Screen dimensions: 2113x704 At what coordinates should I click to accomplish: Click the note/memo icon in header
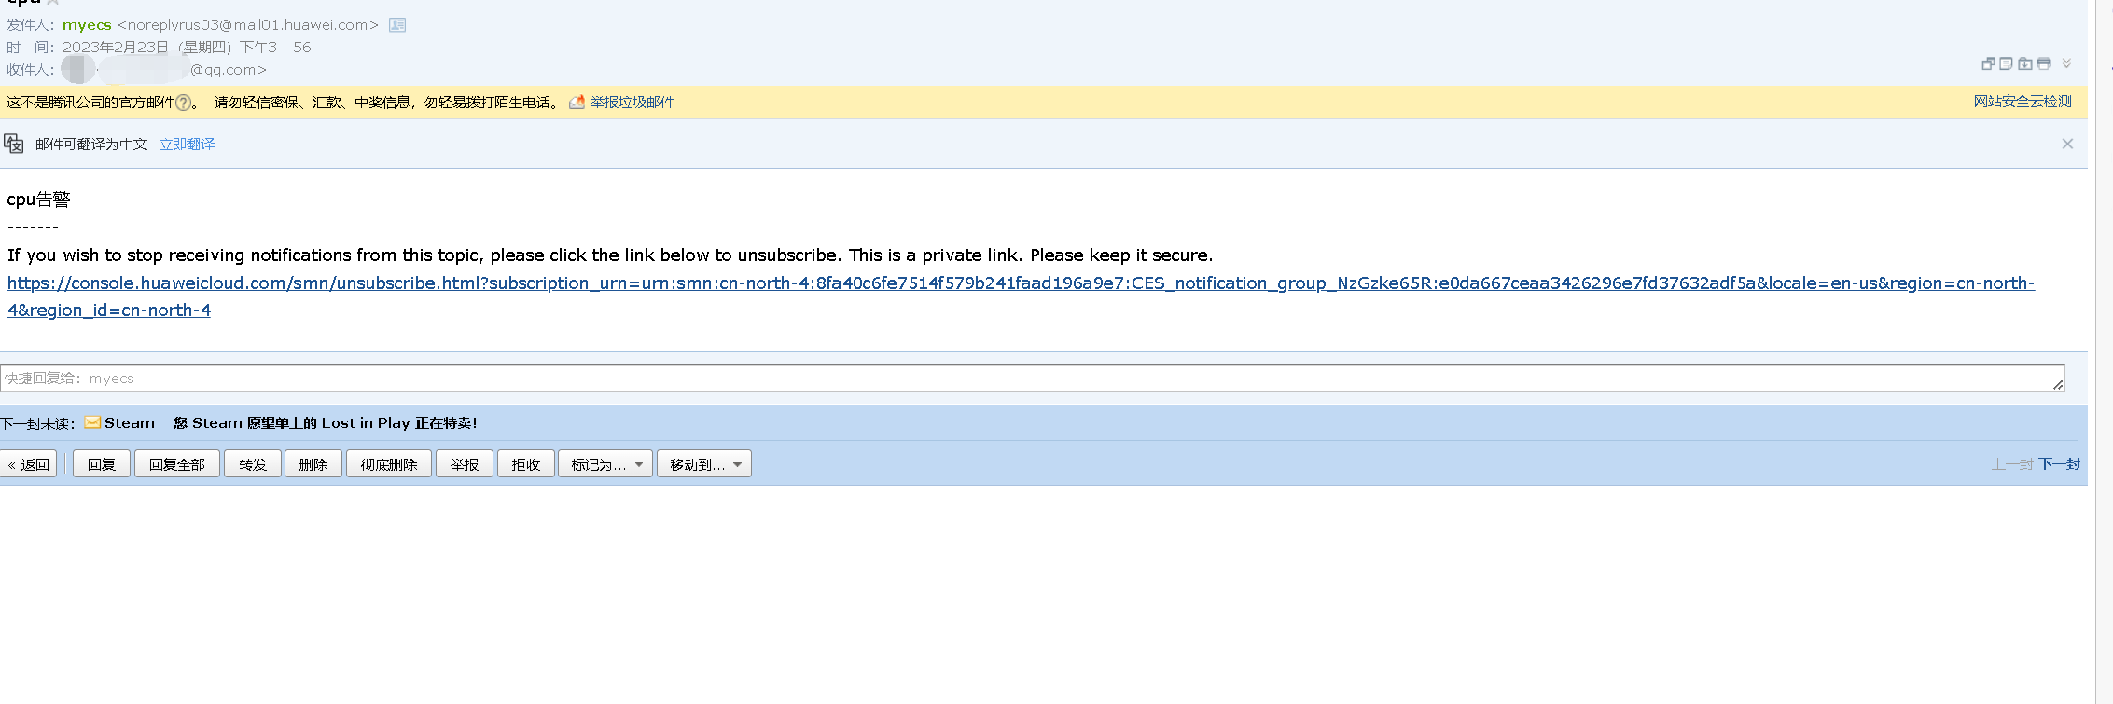coord(2006,63)
